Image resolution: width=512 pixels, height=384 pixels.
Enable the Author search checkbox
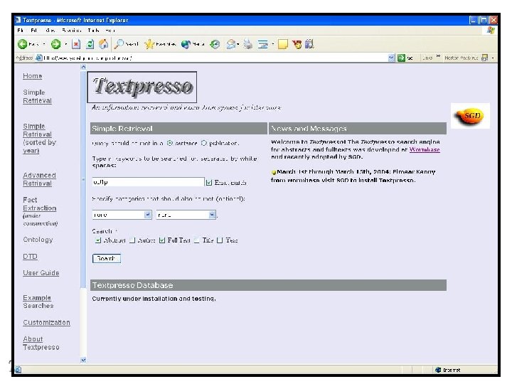[132, 240]
